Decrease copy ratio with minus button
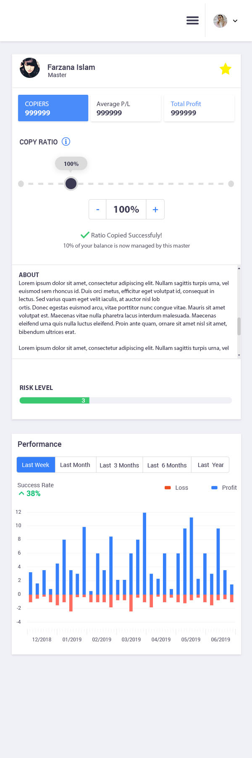 point(98,209)
